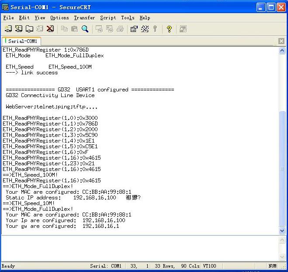Click the yellow Help question mark icon

point(169,29)
